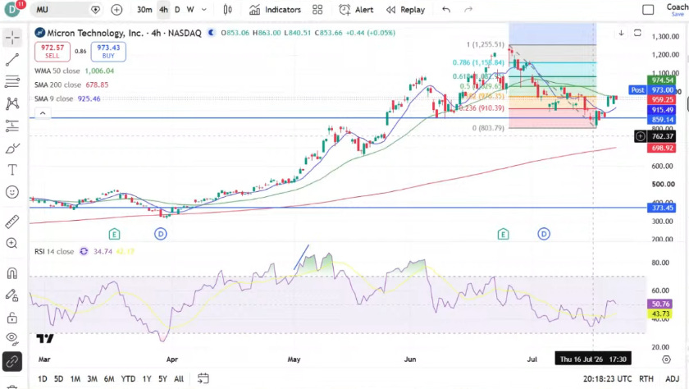Select the crosshair cursor tool
The width and height of the screenshot is (689, 389).
[12, 38]
